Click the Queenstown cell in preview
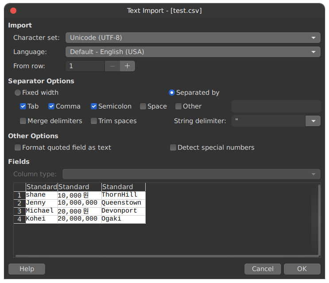 124,203
